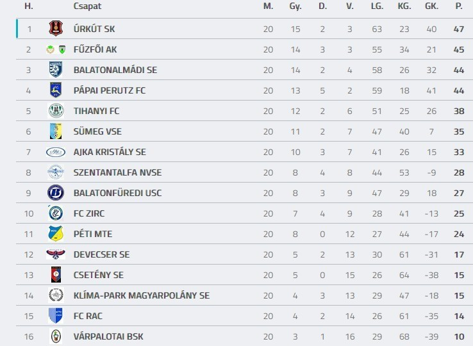Click the Csapat column header
The image size is (473, 346).
[87, 6]
